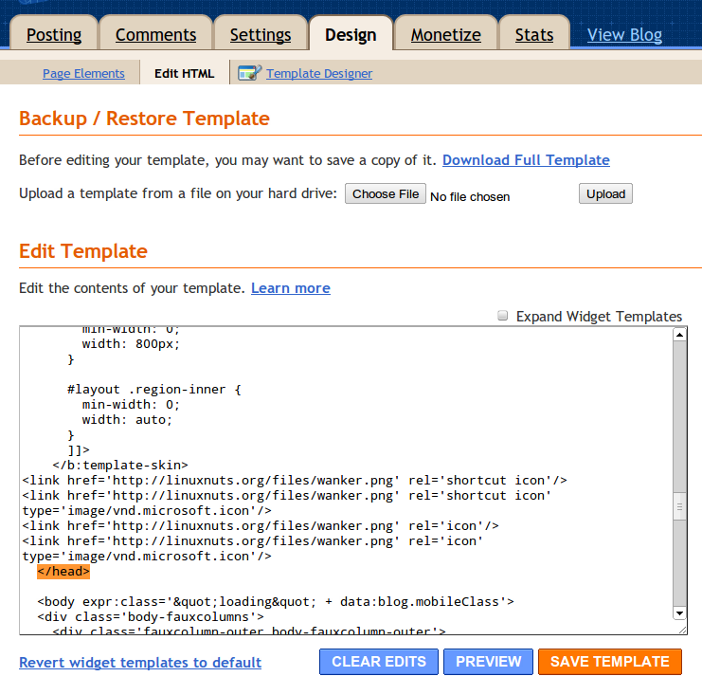This screenshot has height=695, width=702.
Task: Click the Upload button
Action: pos(605,193)
